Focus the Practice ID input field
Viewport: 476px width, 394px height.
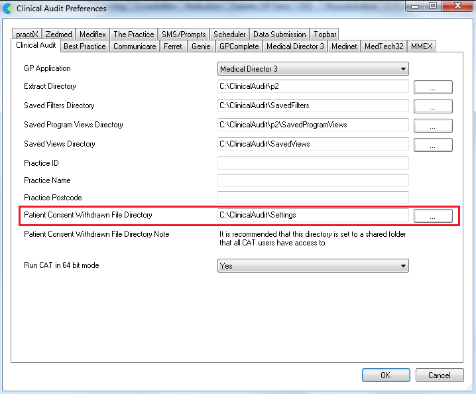(x=313, y=163)
